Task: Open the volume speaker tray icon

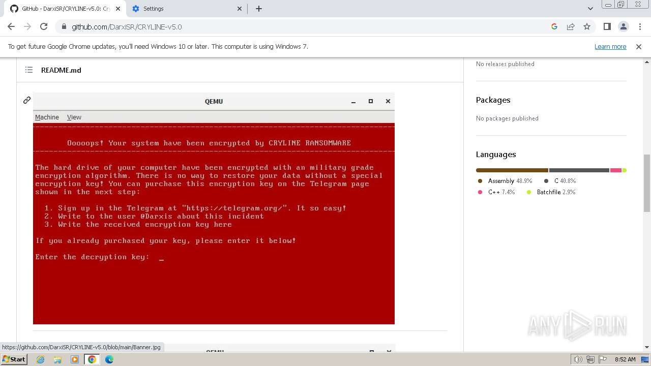Action: tap(578, 359)
